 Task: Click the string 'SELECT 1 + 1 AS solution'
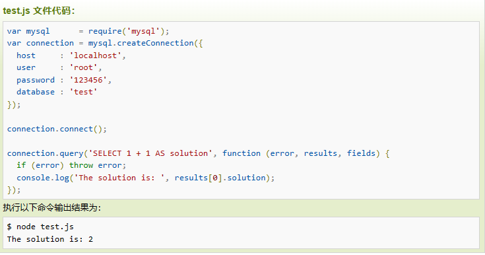point(150,153)
